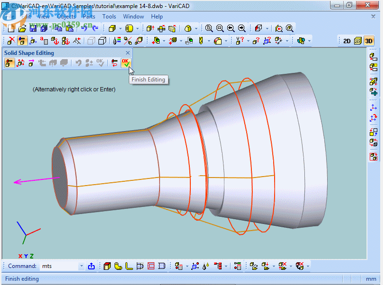Expand the measure distance dropdown arrow
Image resolution: width=383 pixels, height=285 pixels.
pyautogui.click(x=287, y=41)
